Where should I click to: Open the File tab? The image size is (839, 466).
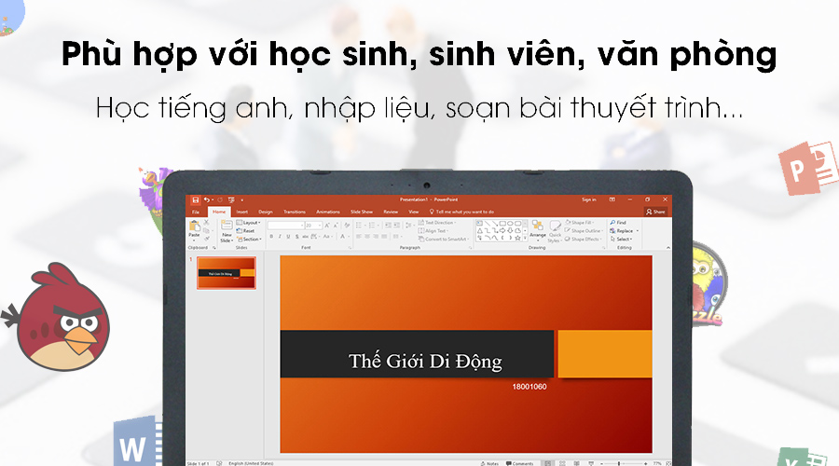tap(196, 212)
